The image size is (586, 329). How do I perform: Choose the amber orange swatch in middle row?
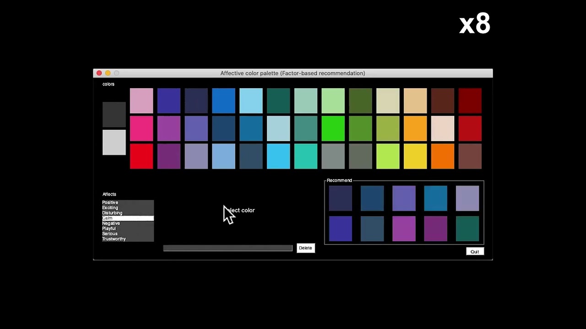pyautogui.click(x=415, y=128)
